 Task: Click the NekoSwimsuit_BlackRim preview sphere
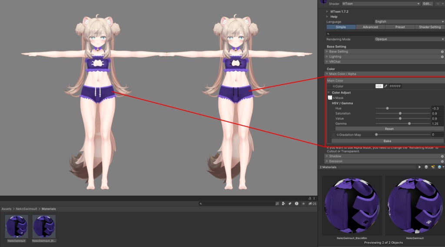tap(352, 206)
